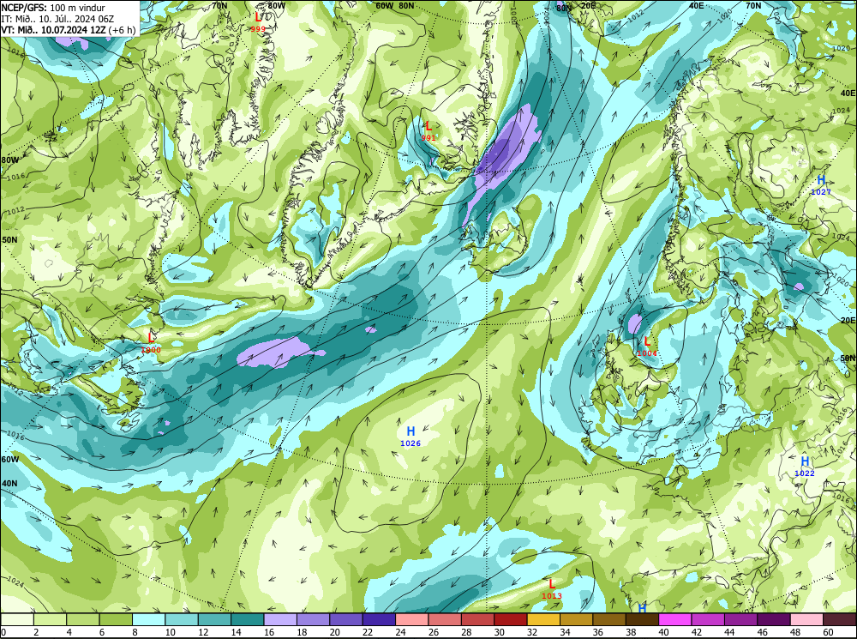Click the legend value 32
Screen dimensions: 857x639
(x=531, y=632)
